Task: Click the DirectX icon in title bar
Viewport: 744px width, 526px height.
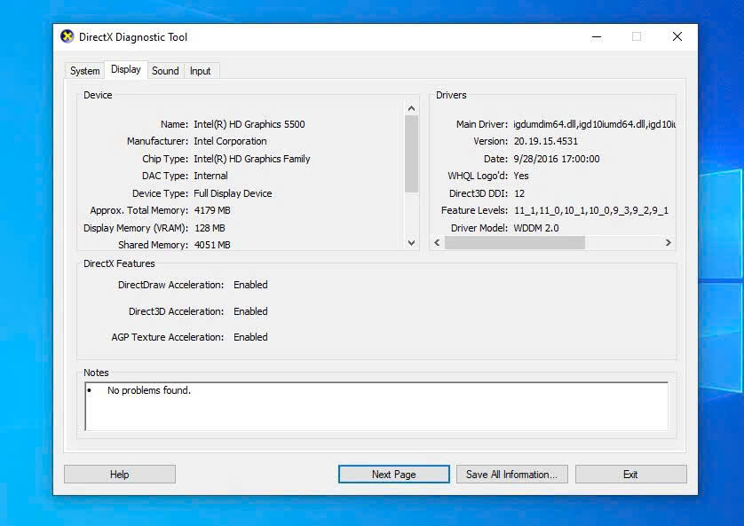Action: 67,36
